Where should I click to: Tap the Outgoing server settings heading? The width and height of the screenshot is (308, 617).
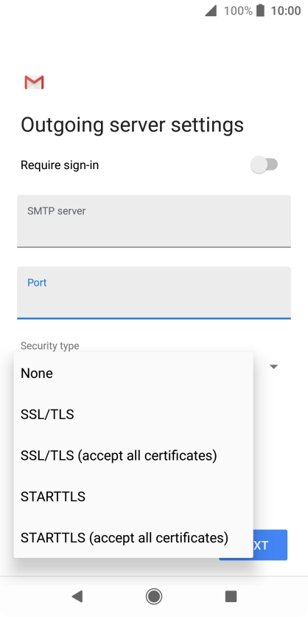tap(133, 125)
